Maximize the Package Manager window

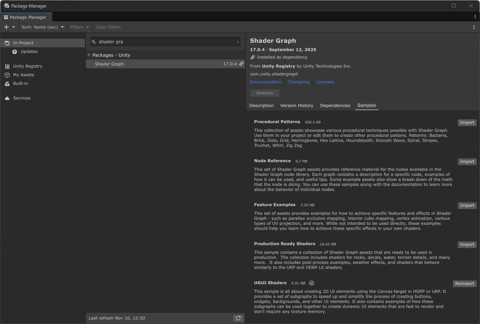454,6
